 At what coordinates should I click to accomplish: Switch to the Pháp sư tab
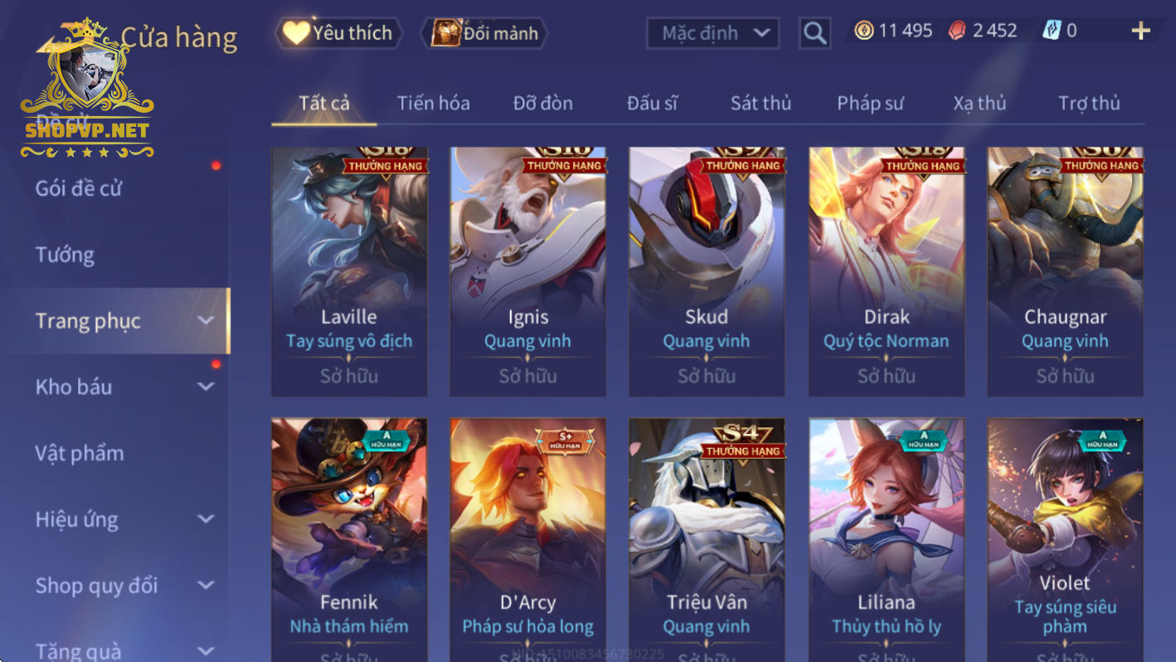coord(870,103)
